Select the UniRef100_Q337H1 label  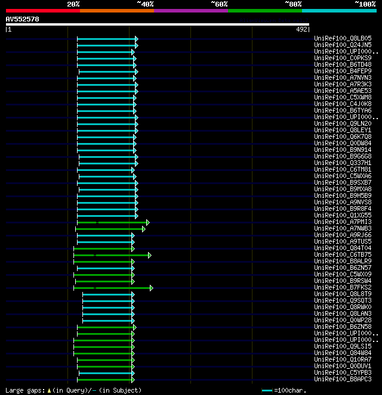click(x=343, y=163)
